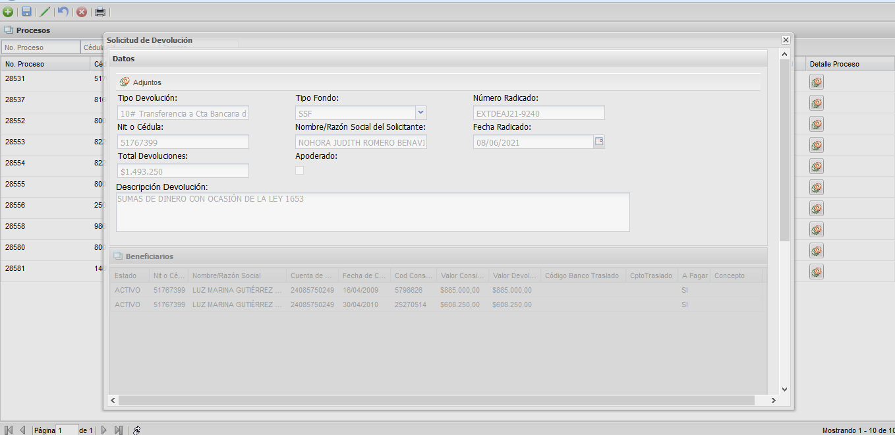Open process detail icon for row 28531
Viewport: 895px width, 435px height.
click(817, 82)
